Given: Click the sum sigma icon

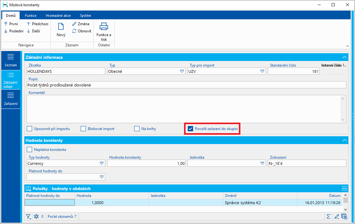Looking at the screenshot, I should tap(329, 217).
